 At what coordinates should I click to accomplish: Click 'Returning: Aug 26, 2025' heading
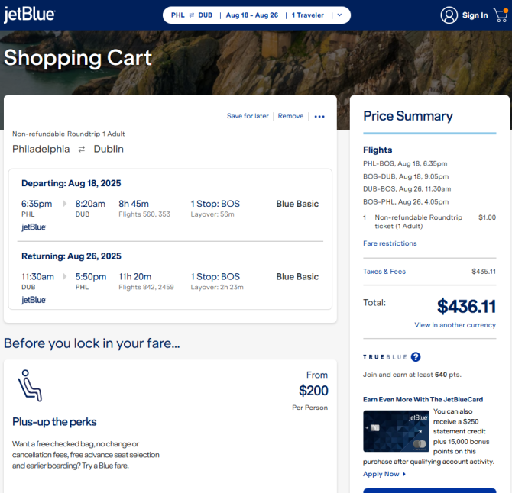(x=71, y=256)
